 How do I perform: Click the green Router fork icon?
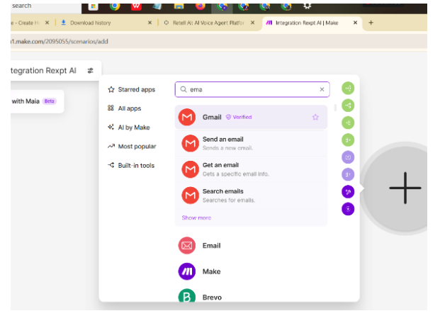click(x=348, y=106)
